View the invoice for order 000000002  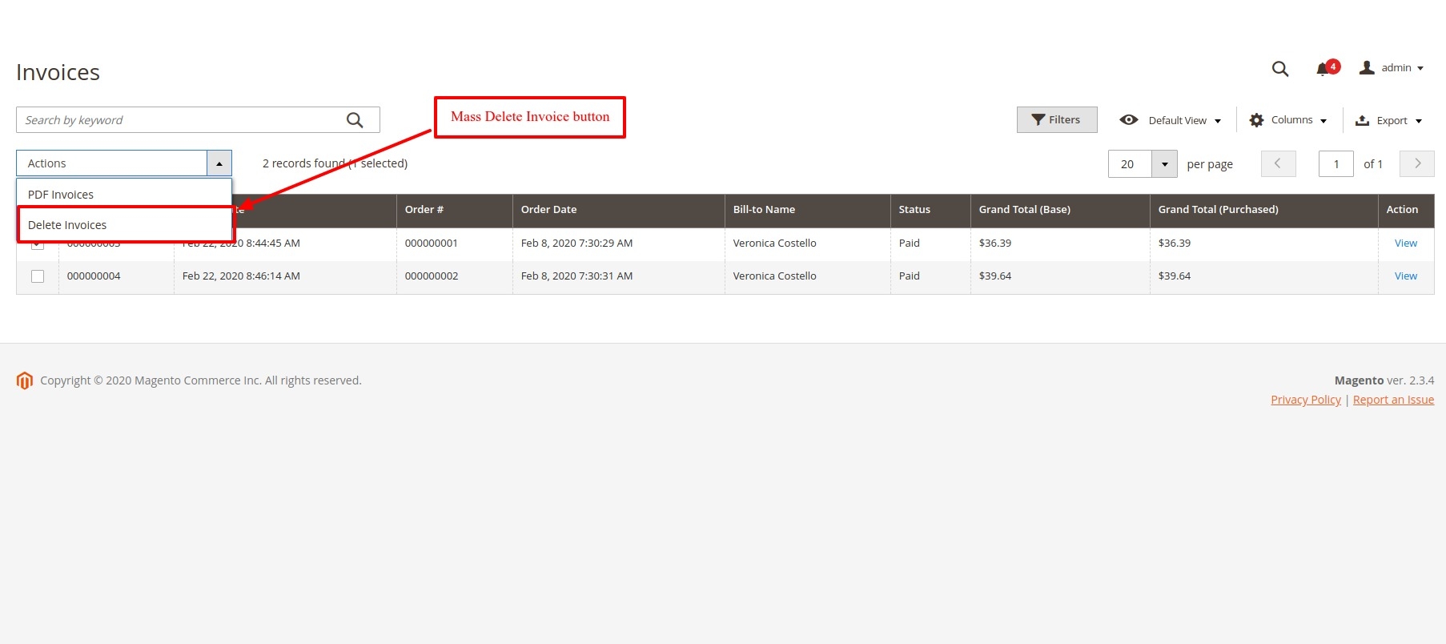1405,276
